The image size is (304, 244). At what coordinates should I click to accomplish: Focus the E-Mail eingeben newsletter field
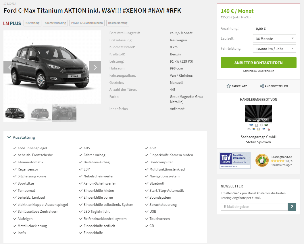pyautogui.click(x=254, y=207)
